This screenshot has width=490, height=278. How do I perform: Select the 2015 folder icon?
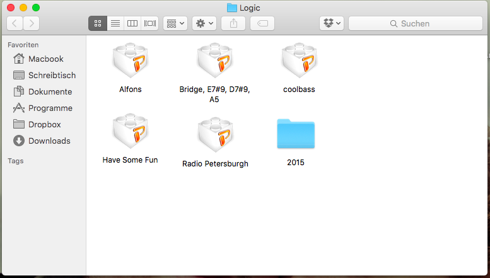point(296,134)
